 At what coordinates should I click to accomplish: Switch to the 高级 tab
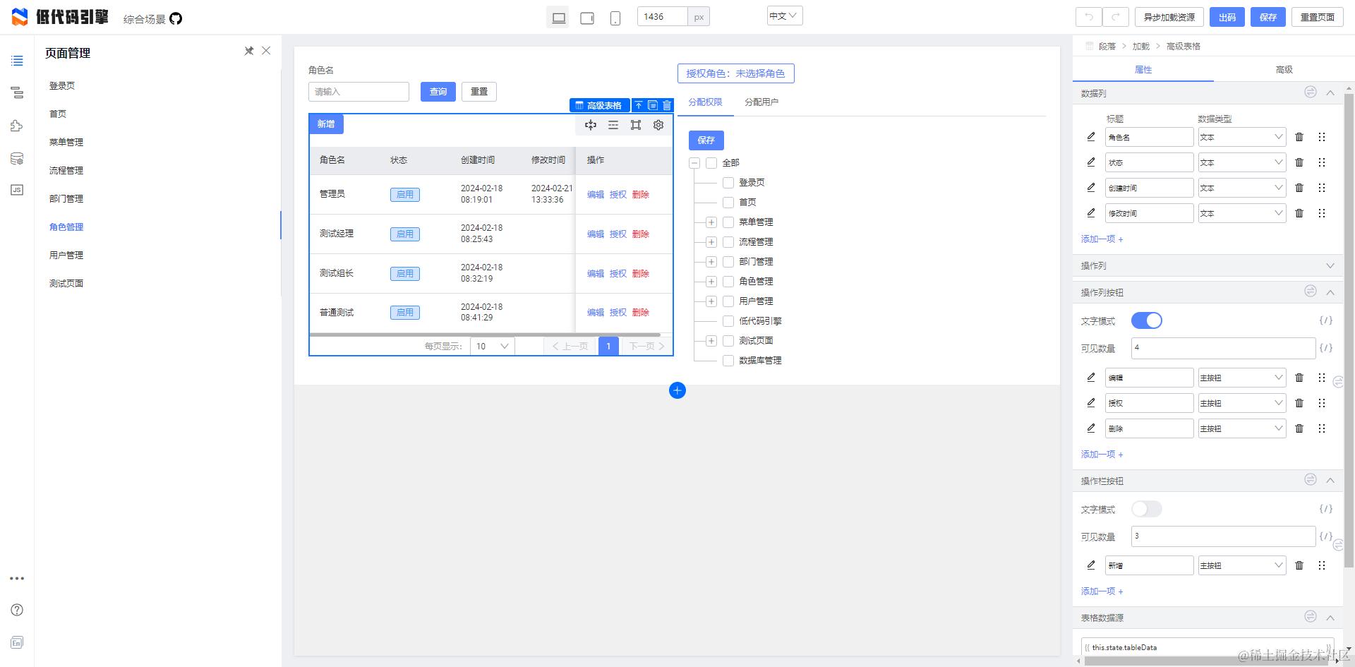point(1284,70)
